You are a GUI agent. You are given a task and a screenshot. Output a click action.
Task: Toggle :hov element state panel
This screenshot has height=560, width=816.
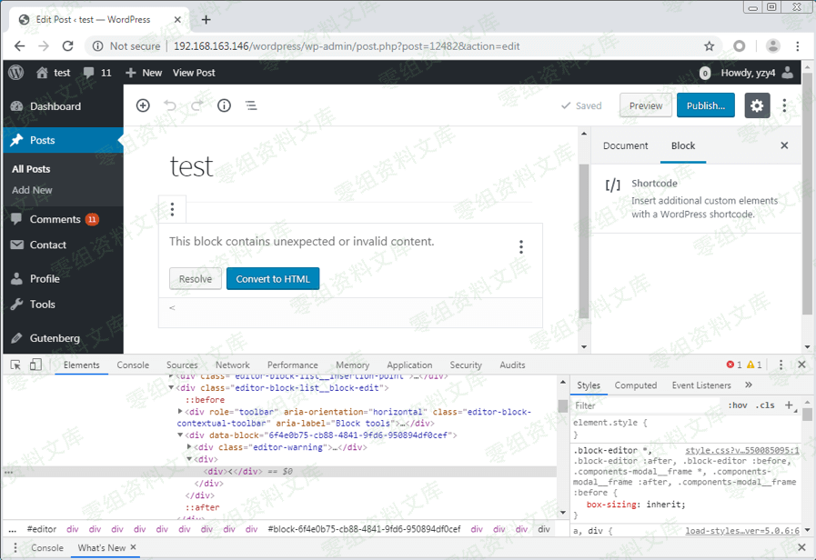click(738, 405)
